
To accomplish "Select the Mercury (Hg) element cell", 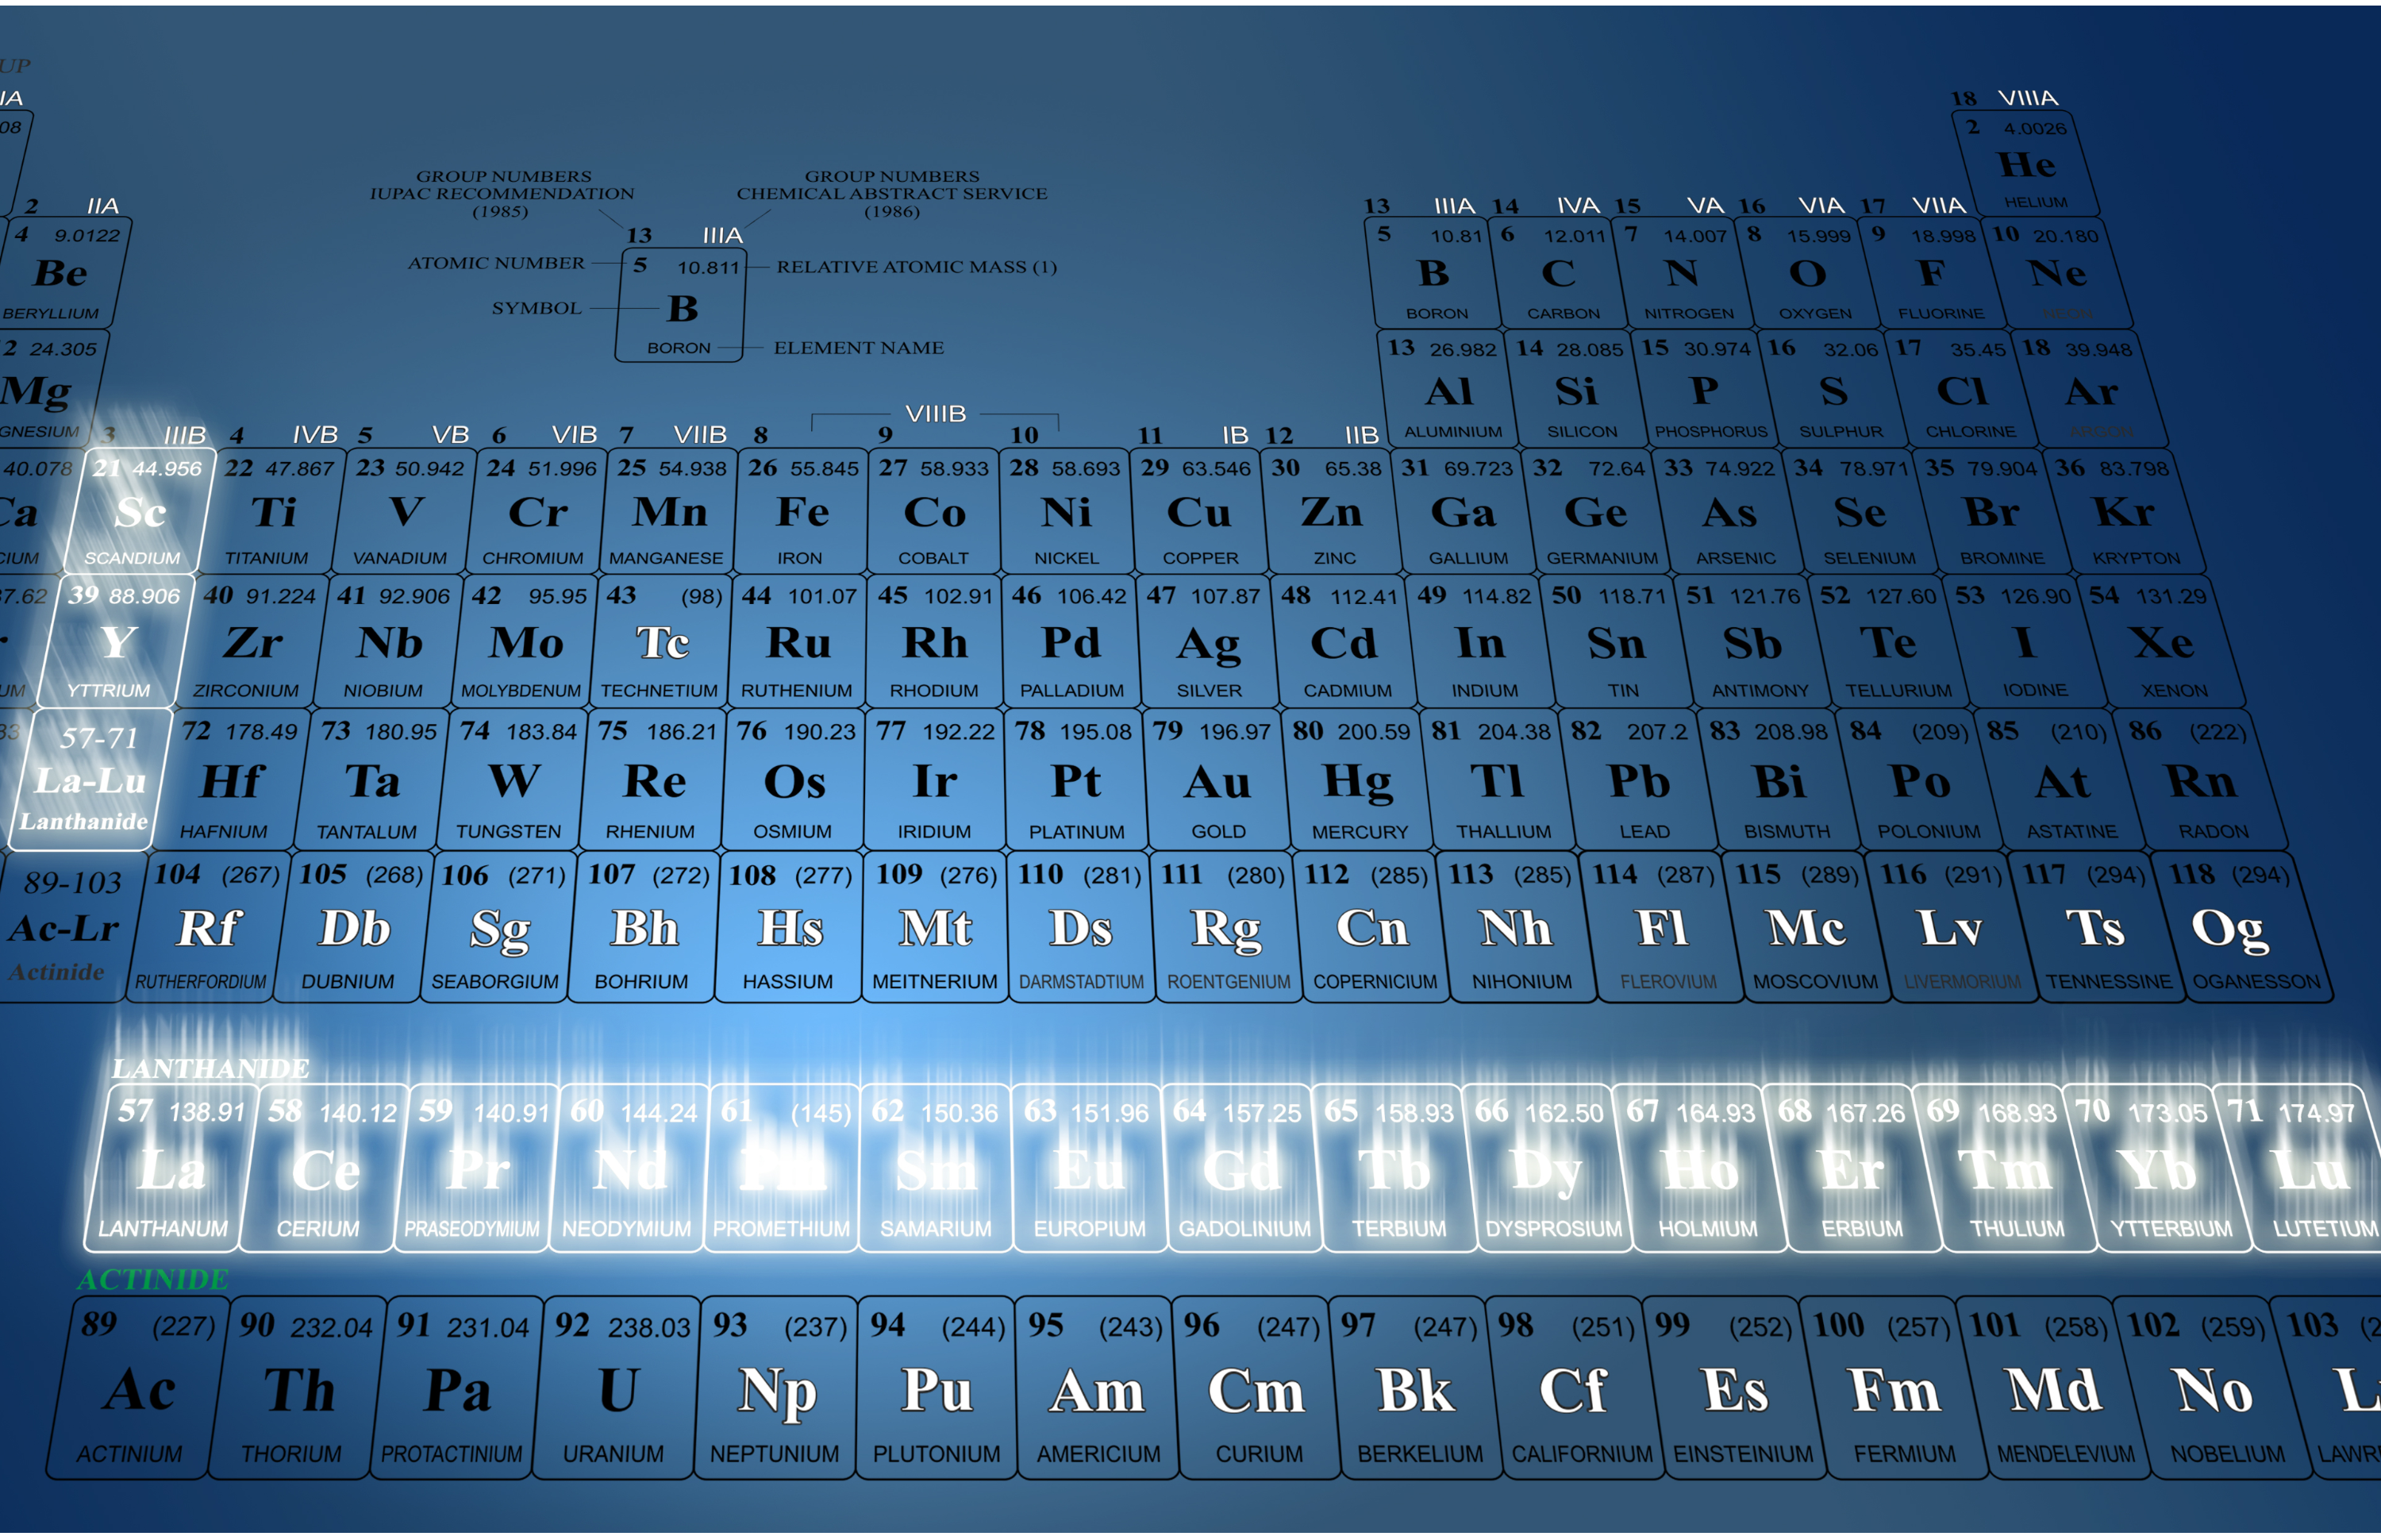I will 1357,780.
